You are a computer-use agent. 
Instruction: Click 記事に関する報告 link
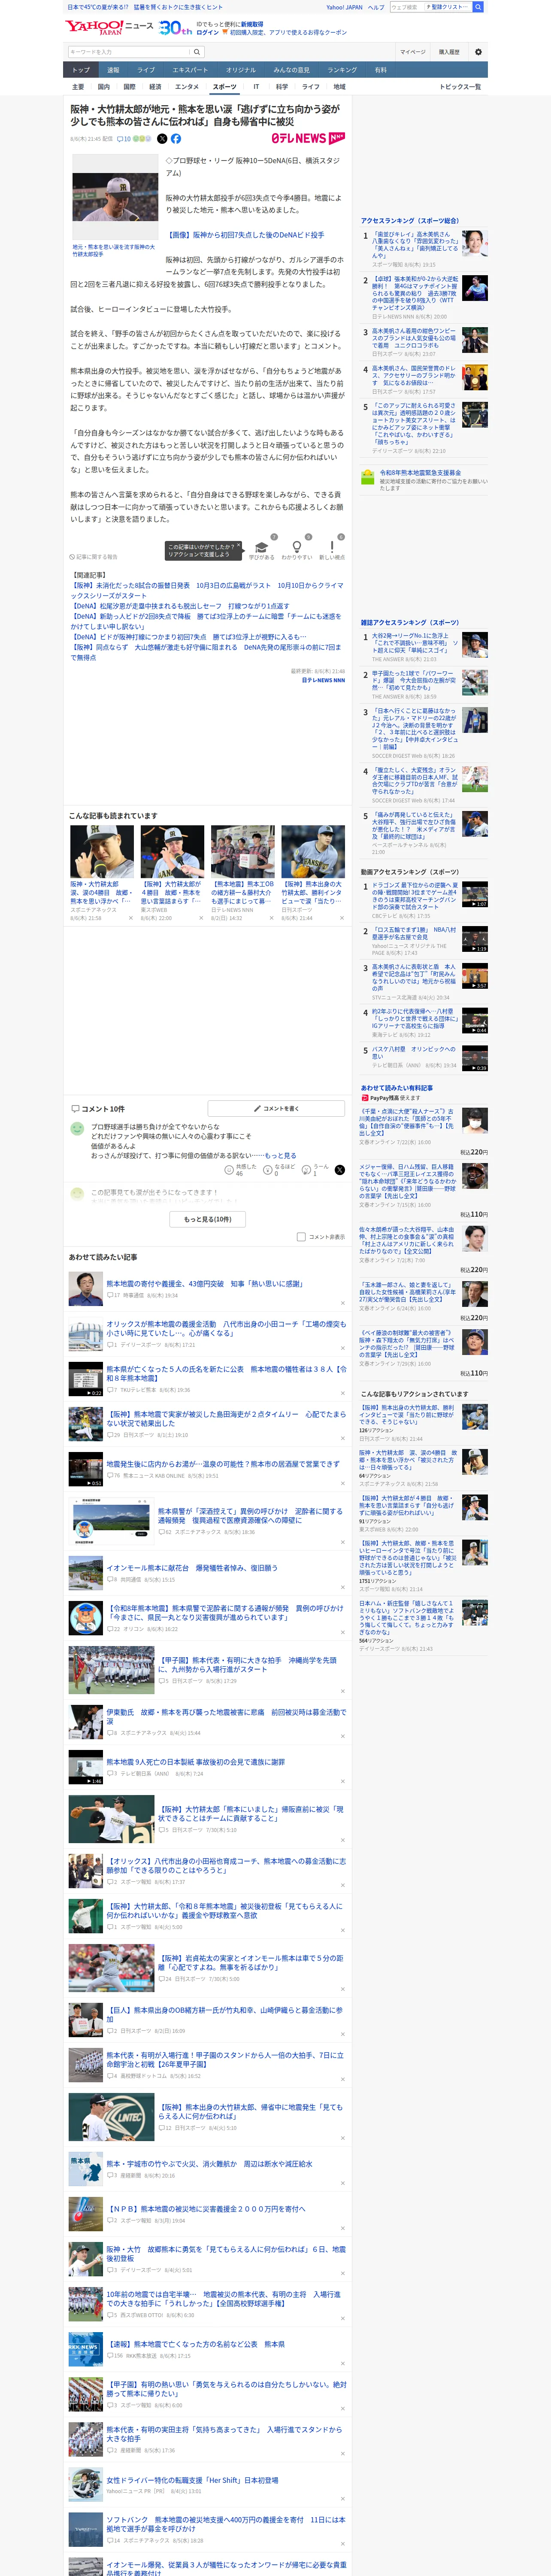[x=93, y=556]
